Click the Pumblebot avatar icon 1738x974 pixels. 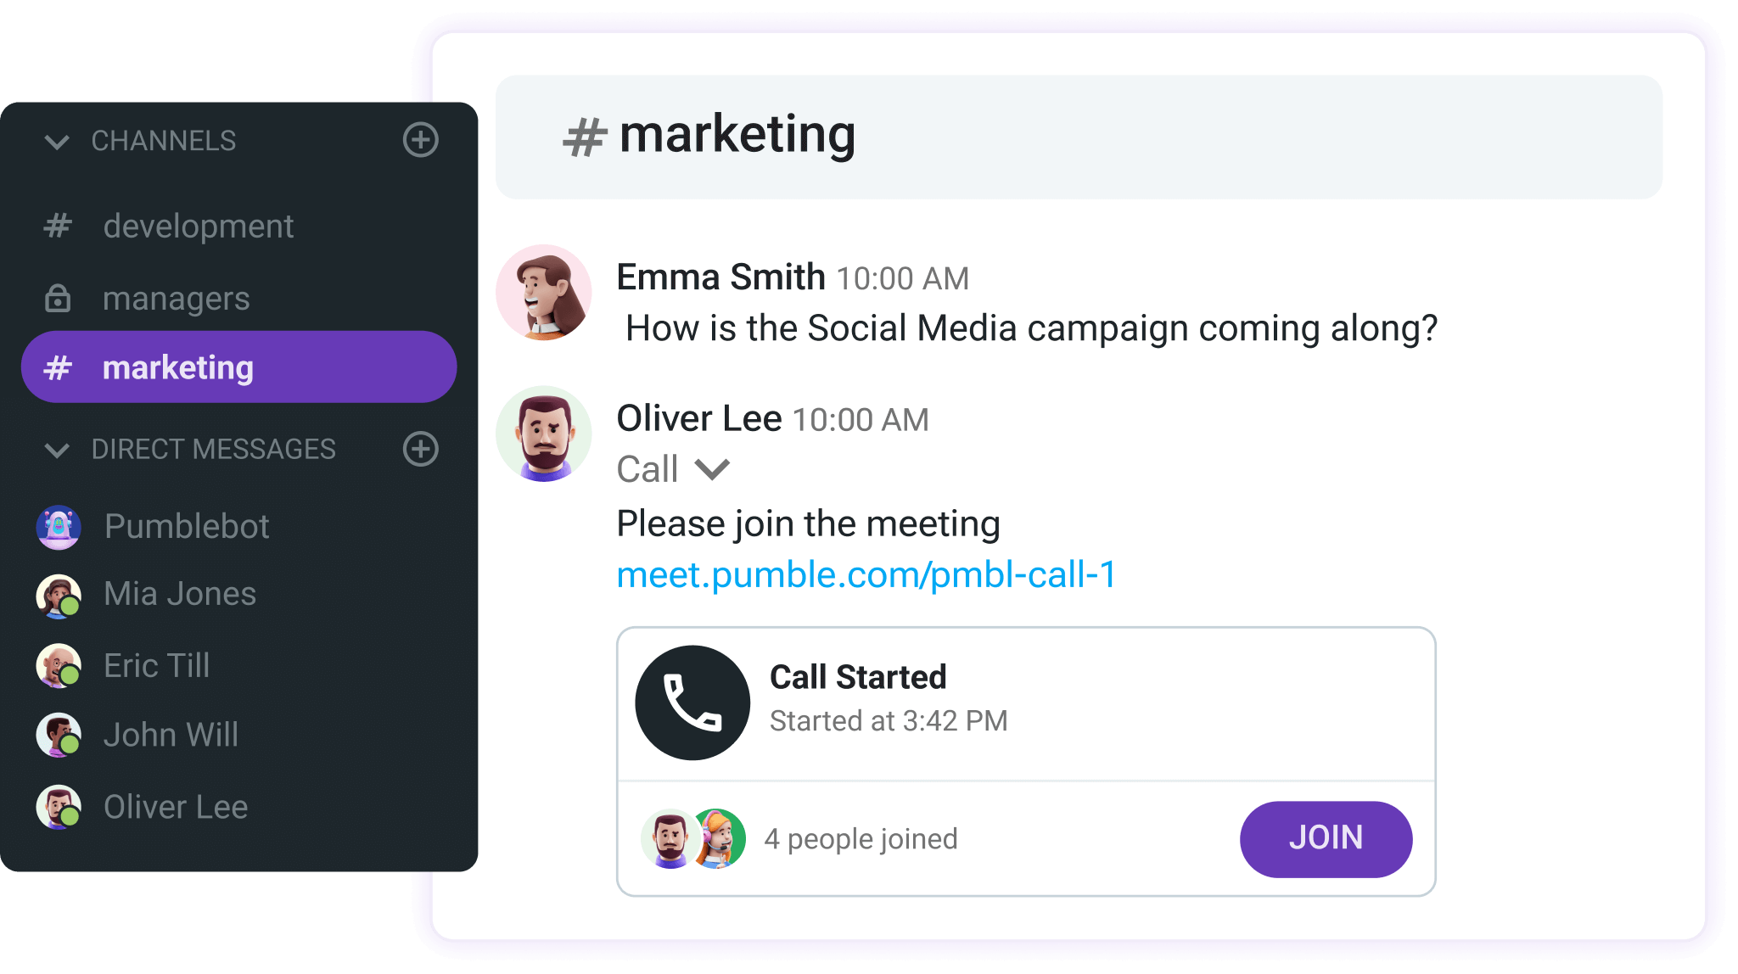58,527
